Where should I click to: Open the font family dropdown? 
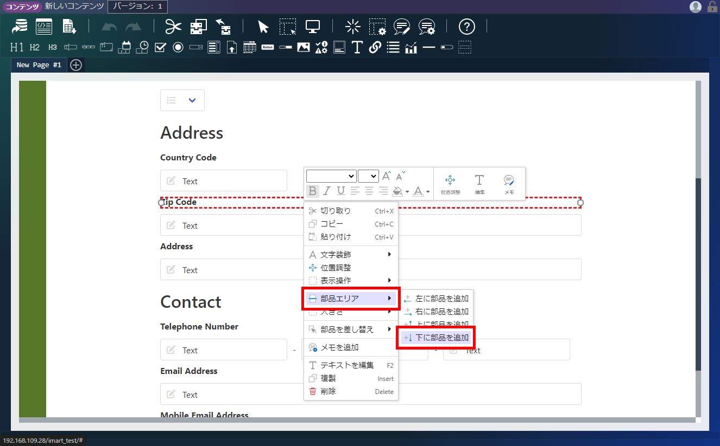pyautogui.click(x=331, y=176)
